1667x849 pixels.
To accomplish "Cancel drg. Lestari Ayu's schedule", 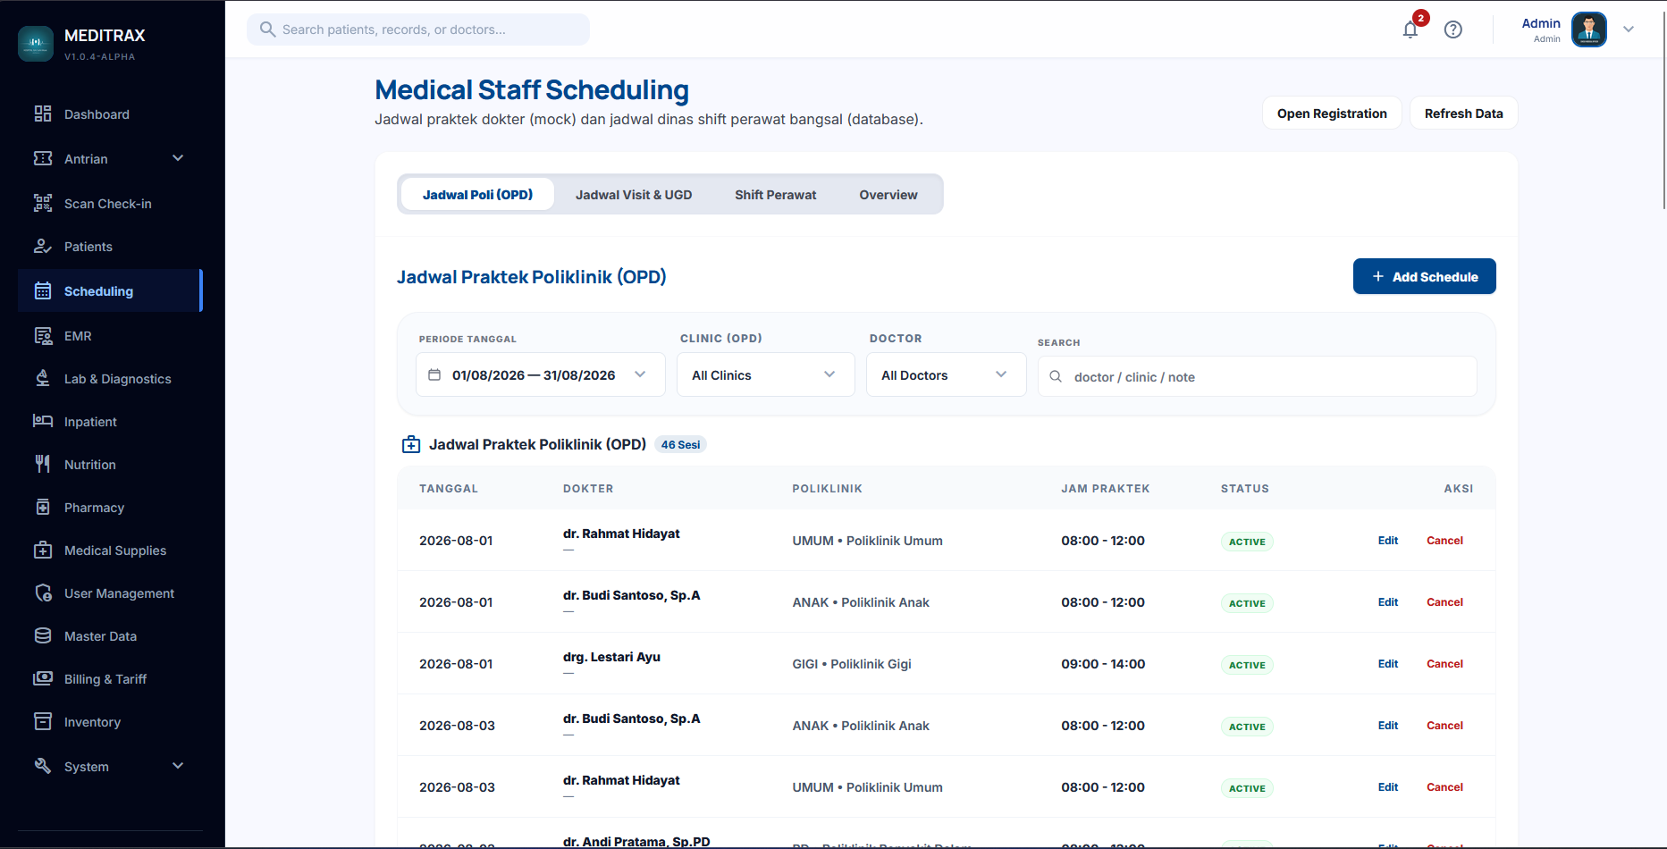I will point(1444,664).
